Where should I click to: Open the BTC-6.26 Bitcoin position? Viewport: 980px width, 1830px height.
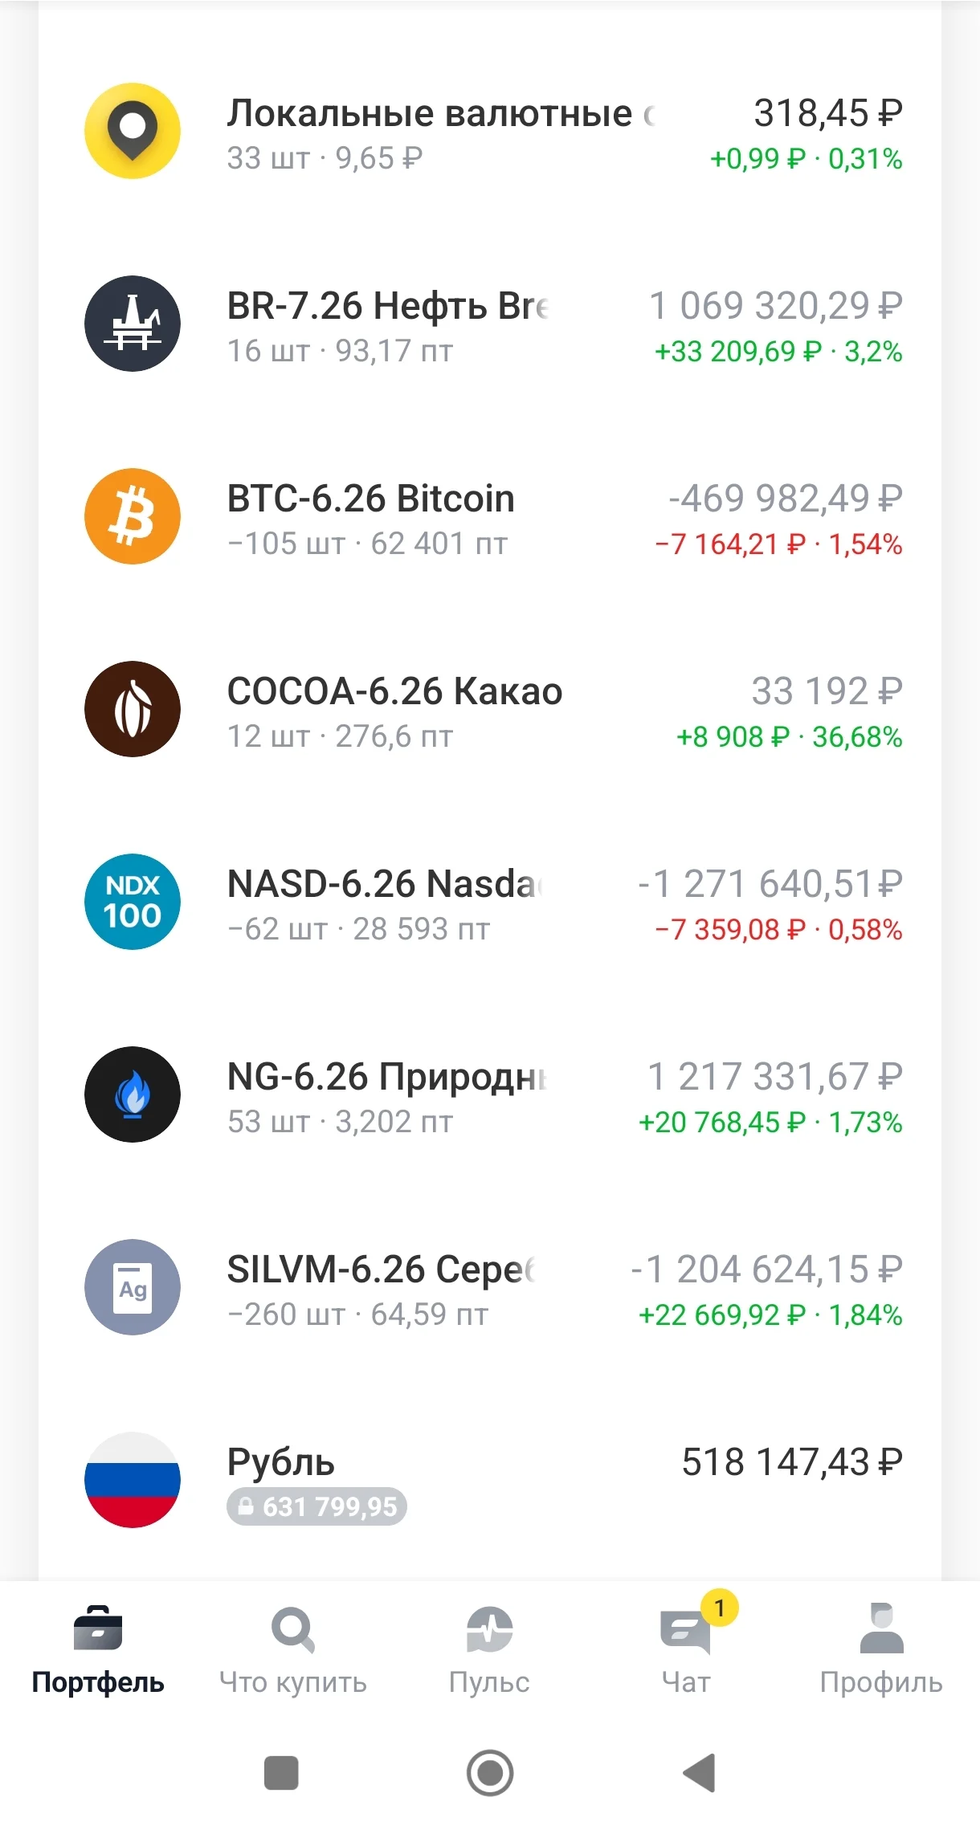click(x=490, y=516)
